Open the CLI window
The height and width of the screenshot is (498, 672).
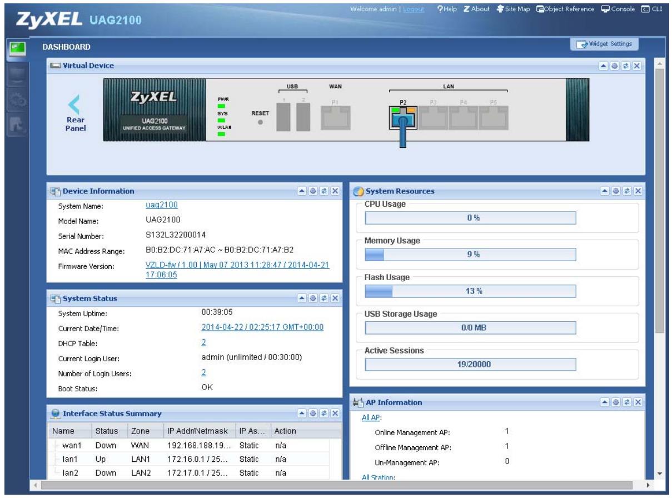click(x=651, y=9)
